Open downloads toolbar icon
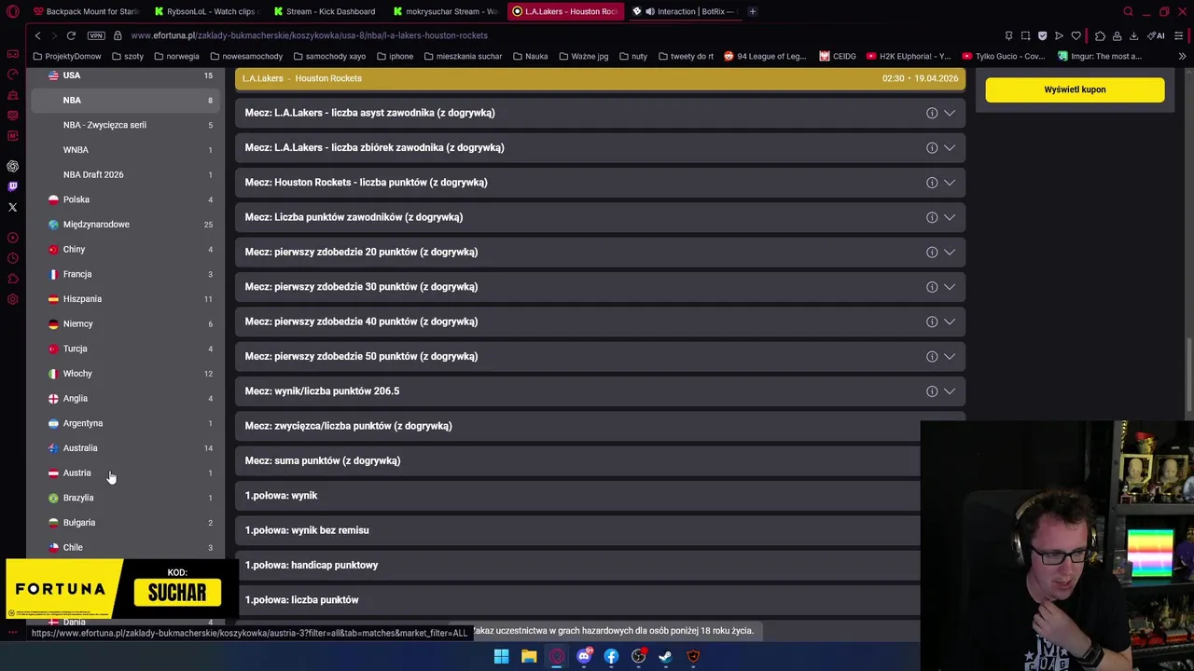Viewport: 1194px width, 671px height. coord(1133,35)
